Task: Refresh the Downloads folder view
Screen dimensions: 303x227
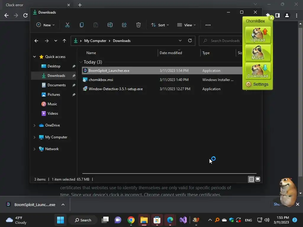Action: click(190, 40)
